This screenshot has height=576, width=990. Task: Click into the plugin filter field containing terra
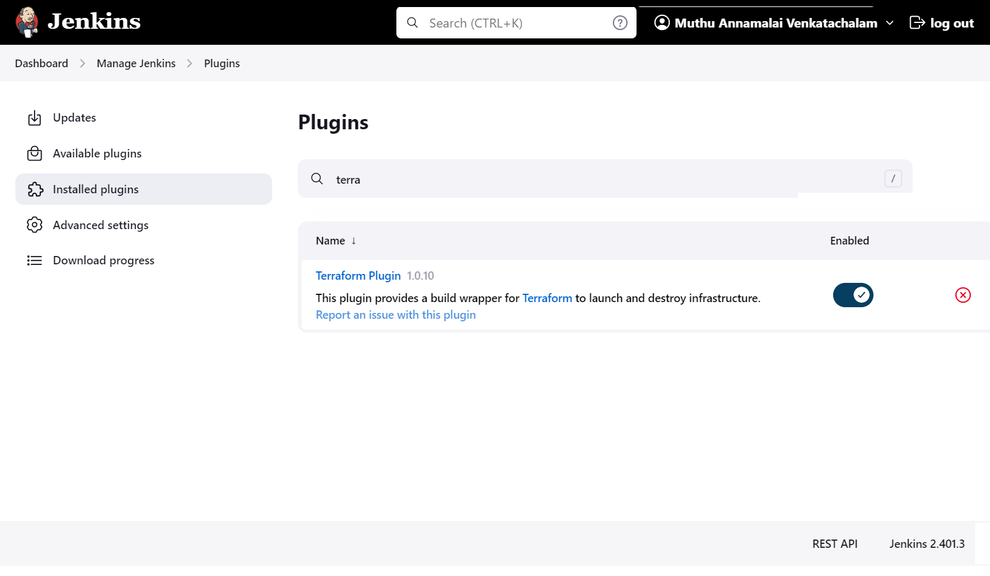coord(605,179)
